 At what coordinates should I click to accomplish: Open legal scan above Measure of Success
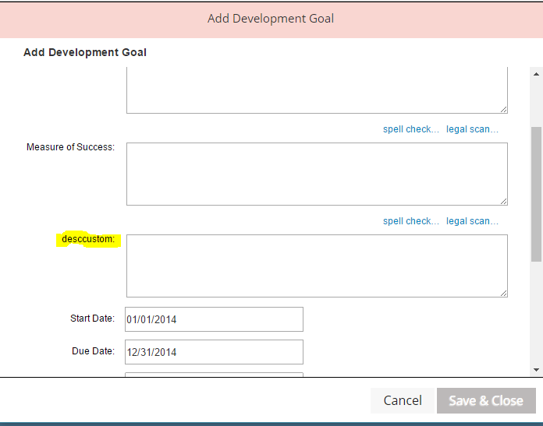click(472, 129)
